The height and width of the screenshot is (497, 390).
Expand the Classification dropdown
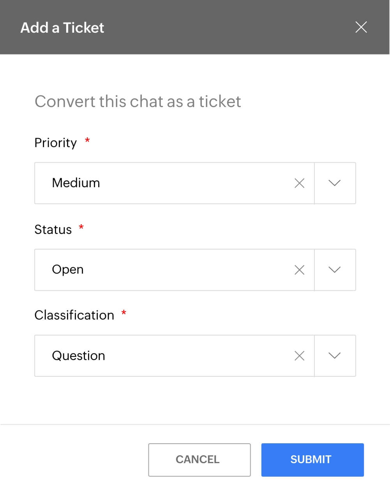click(x=335, y=355)
